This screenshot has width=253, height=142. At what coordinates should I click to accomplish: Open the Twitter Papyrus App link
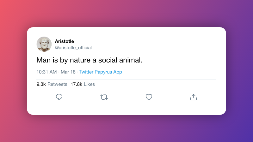pos(101,72)
